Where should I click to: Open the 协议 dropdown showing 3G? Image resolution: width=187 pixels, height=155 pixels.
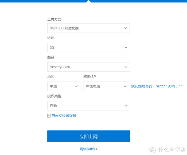point(89,47)
